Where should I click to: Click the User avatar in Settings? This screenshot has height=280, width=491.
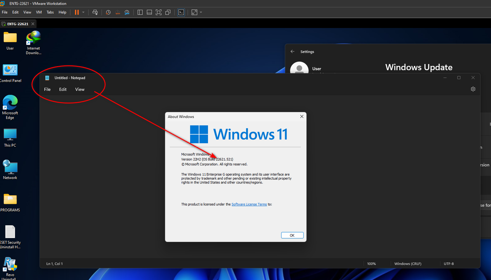(x=299, y=68)
